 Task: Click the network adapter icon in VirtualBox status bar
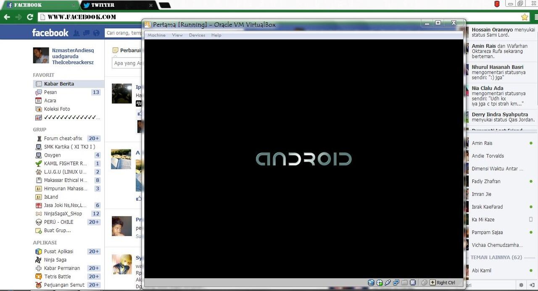click(x=396, y=283)
